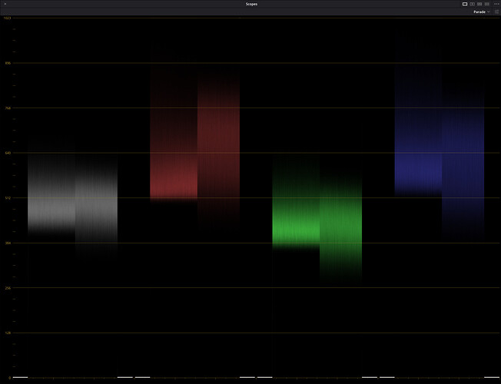Click the 384 scale label
Screen dimensions: 501x384
click(x=8, y=243)
